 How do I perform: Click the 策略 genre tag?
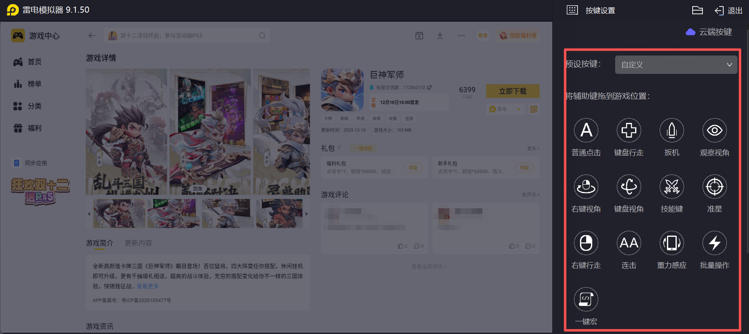tap(344, 118)
